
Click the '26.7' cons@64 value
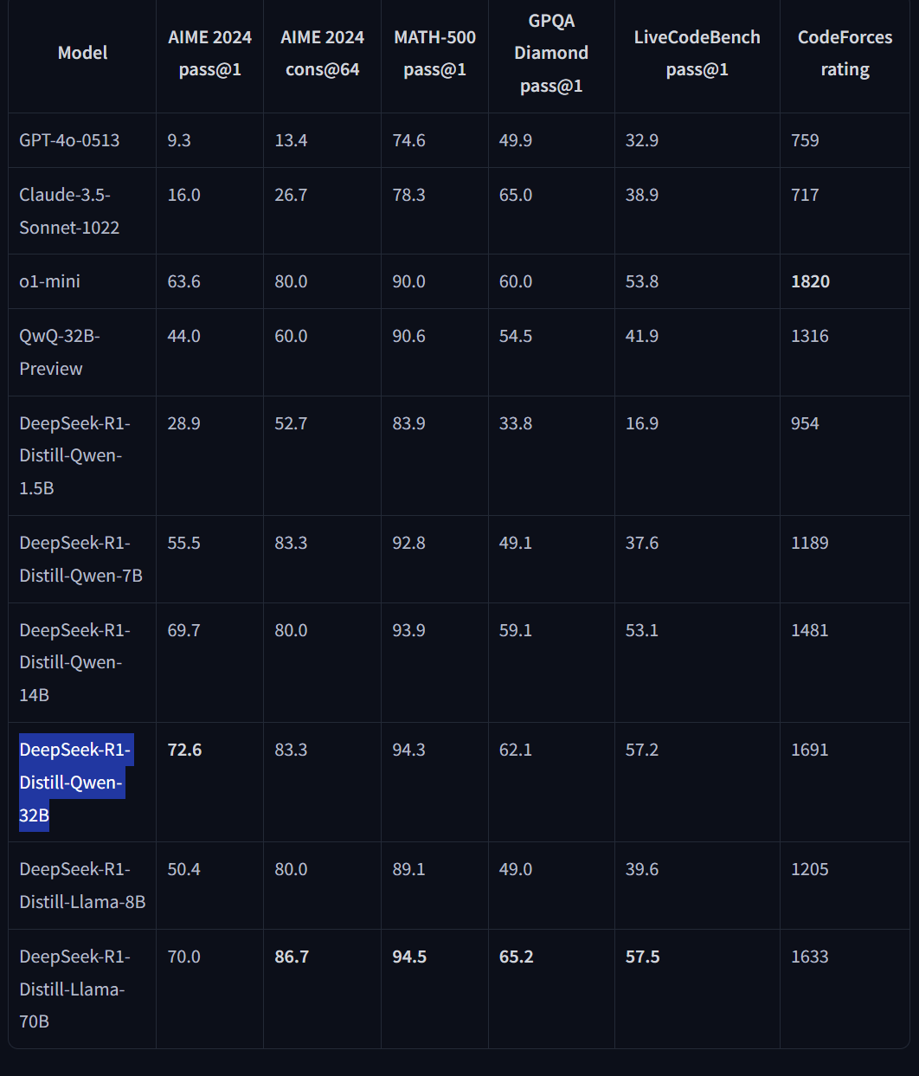pyautogui.click(x=291, y=195)
